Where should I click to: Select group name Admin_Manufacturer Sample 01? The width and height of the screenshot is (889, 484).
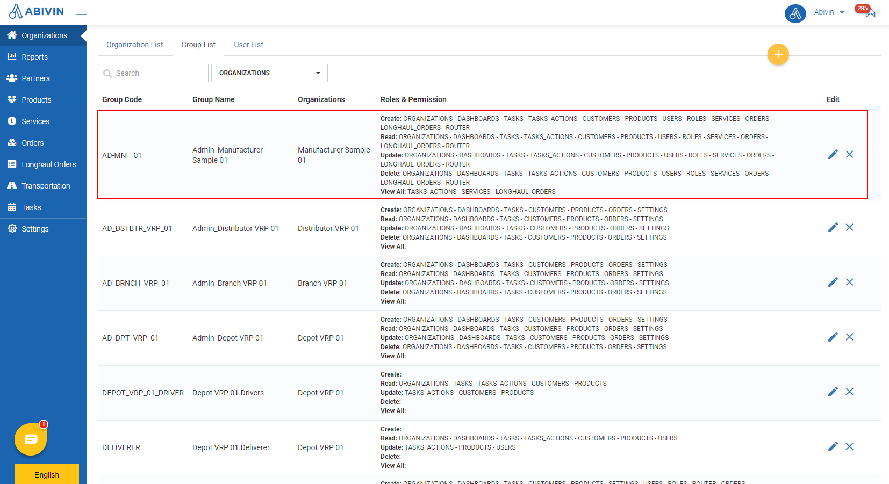[x=228, y=155]
